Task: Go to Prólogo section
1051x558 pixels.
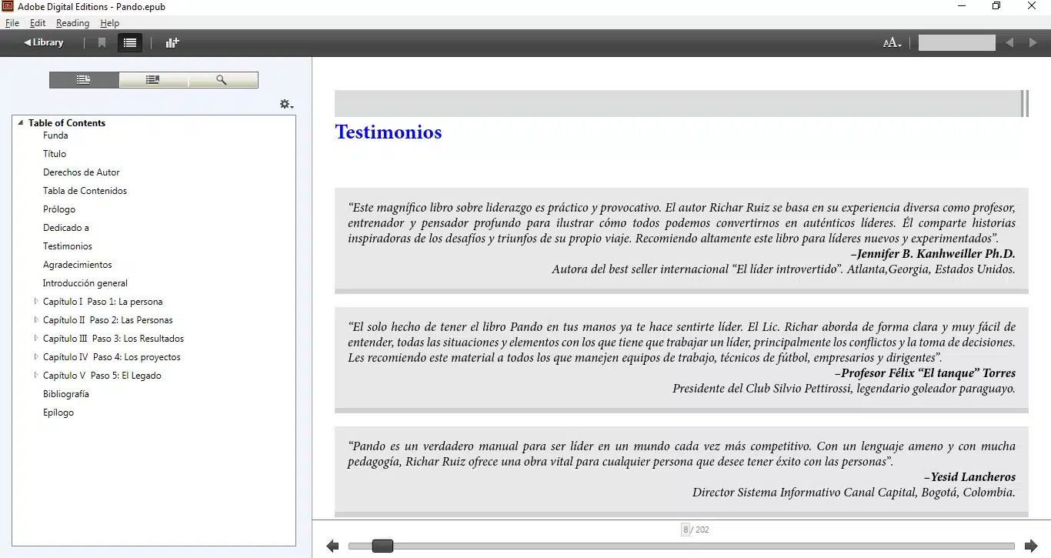Action: [x=59, y=209]
